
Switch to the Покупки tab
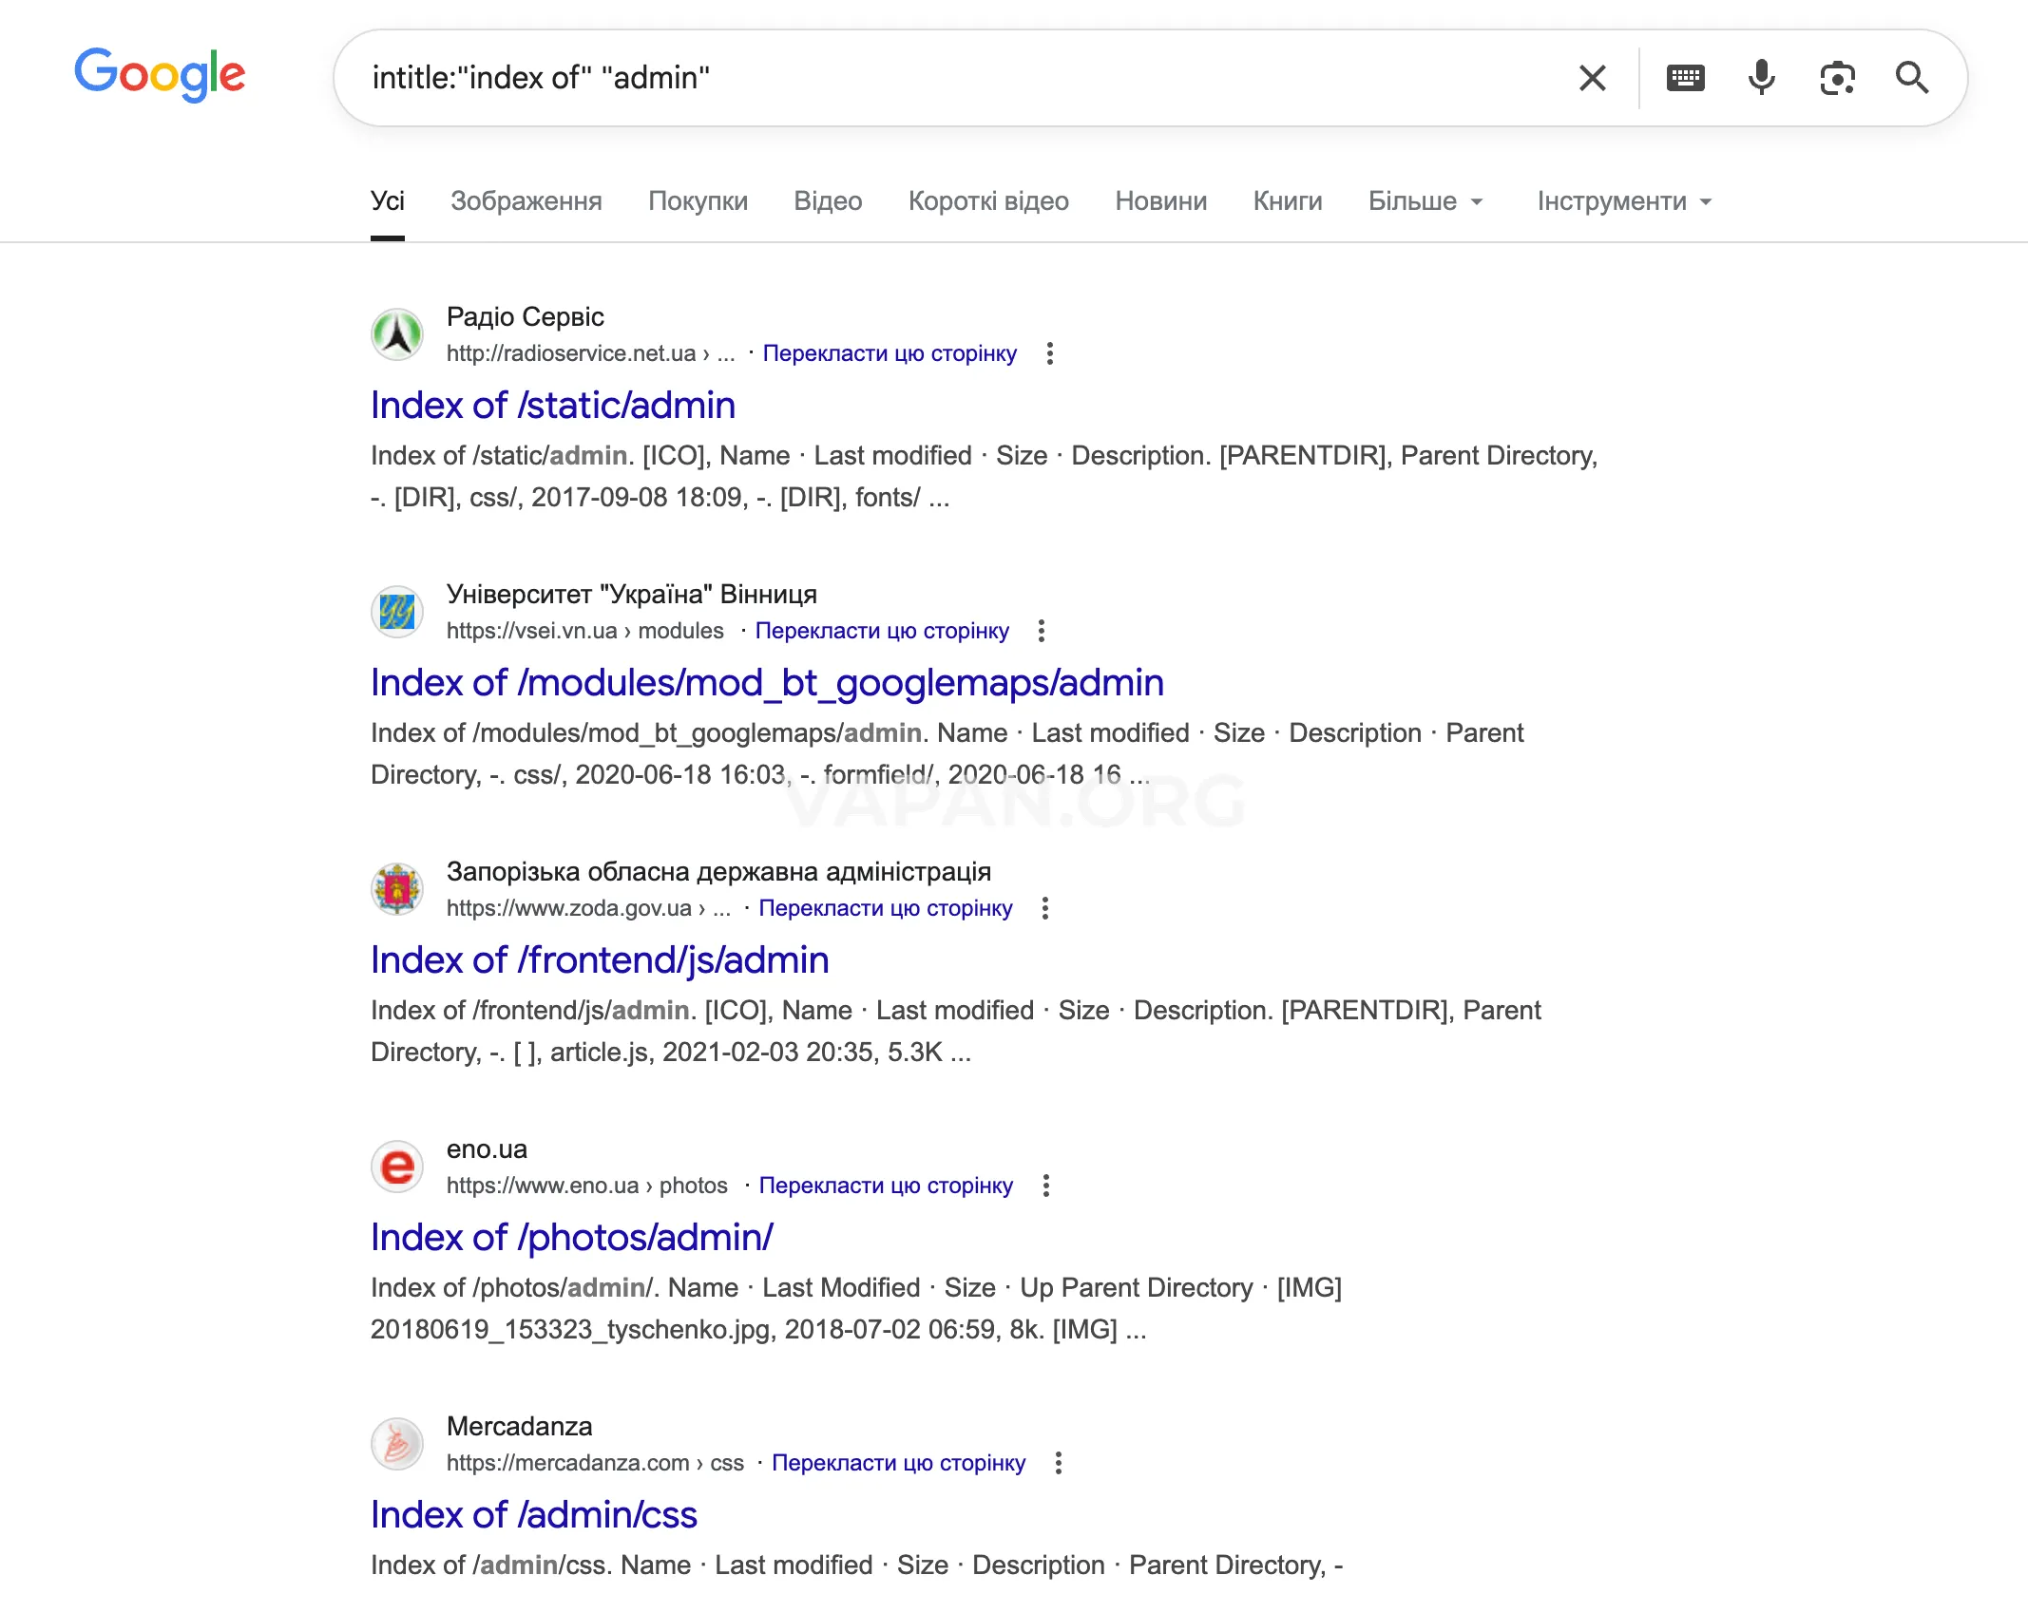tap(698, 201)
